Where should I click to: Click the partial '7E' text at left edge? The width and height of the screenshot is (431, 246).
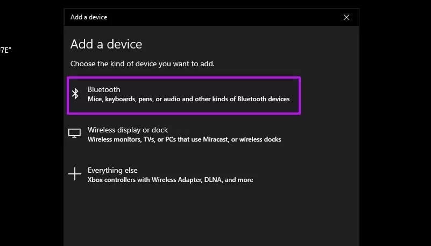pos(5,50)
